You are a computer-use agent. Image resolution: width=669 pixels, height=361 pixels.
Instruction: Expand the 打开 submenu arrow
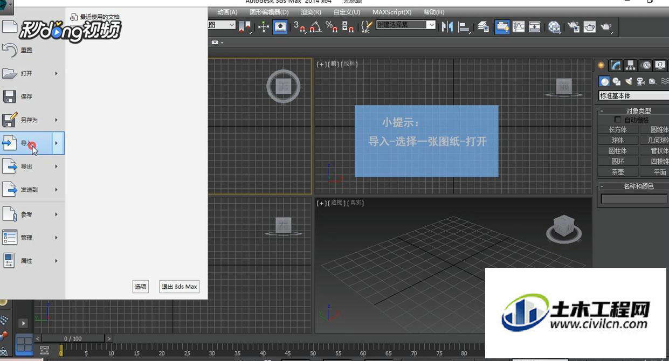(x=57, y=73)
